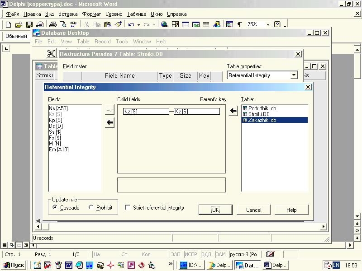Click the scissors icon in Database Desktop
The width and height of the screenshot is (362, 271).
51,54
